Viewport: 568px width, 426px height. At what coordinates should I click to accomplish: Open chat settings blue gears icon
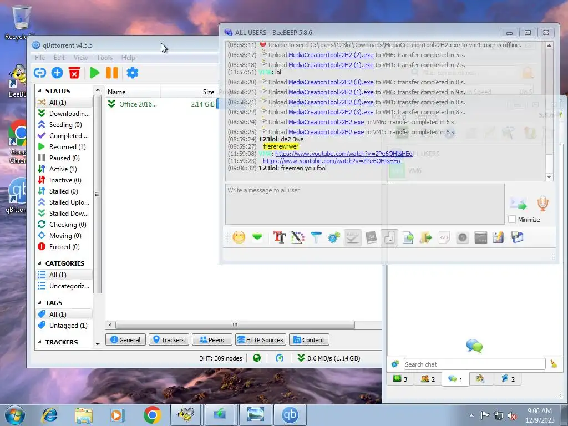point(333,237)
